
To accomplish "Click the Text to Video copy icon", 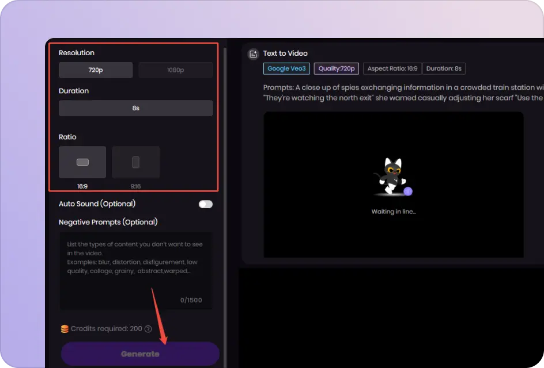I will click(252, 53).
